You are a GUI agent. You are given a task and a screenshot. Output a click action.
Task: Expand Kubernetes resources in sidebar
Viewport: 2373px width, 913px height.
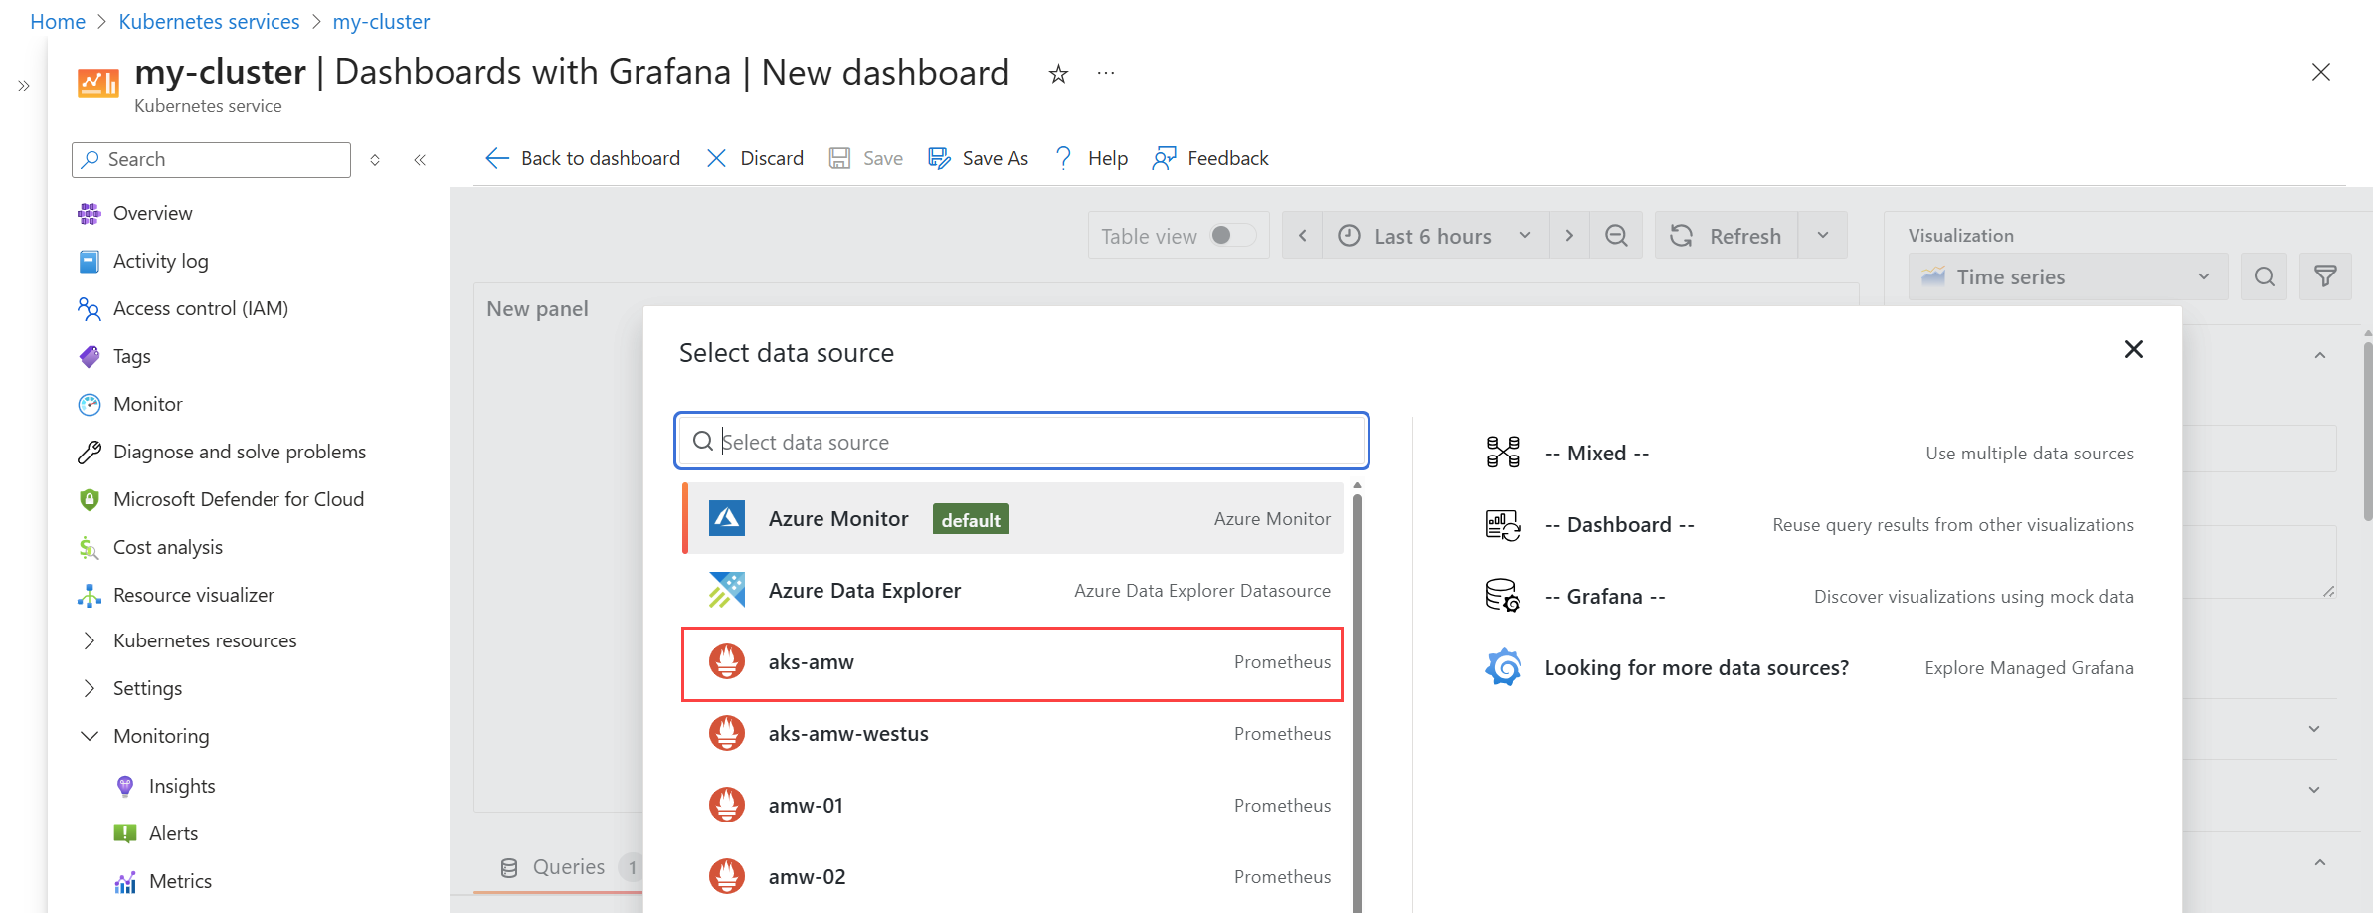tap(90, 640)
